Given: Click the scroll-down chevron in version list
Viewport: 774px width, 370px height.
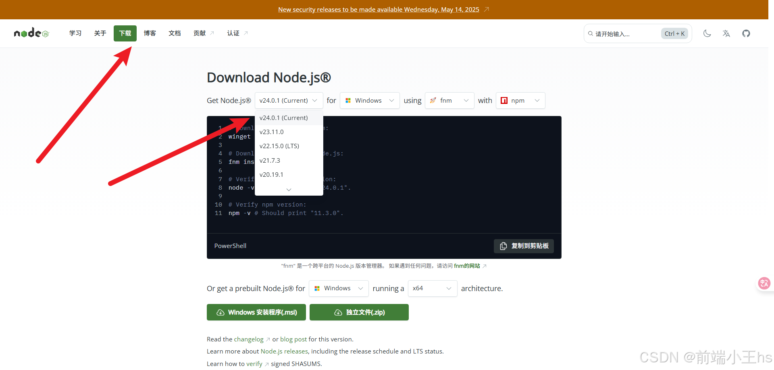Looking at the screenshot, I should pos(289,190).
